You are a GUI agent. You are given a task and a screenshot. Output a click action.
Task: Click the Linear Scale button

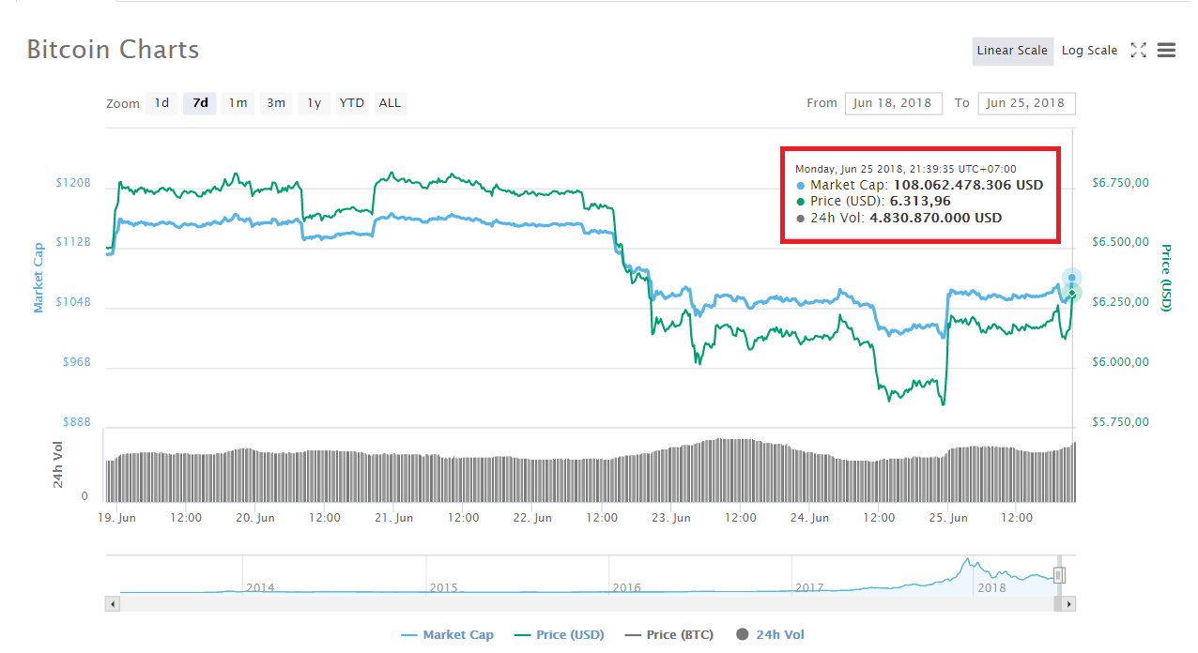(1012, 51)
